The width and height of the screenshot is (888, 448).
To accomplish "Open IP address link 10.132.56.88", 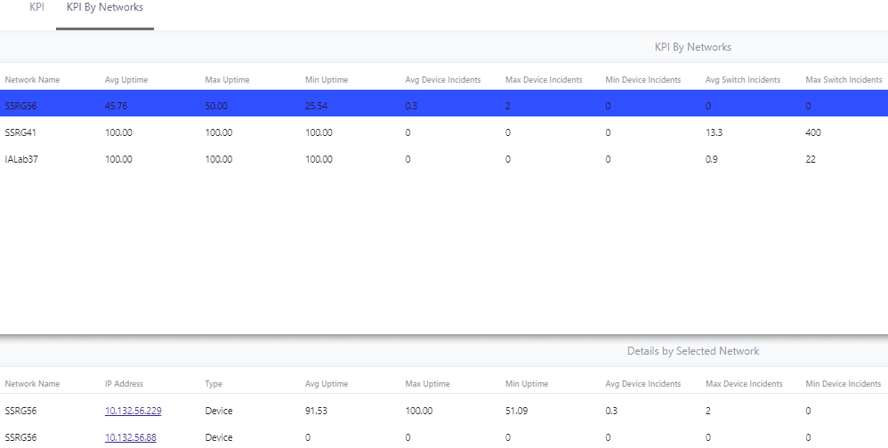I will pyautogui.click(x=131, y=437).
